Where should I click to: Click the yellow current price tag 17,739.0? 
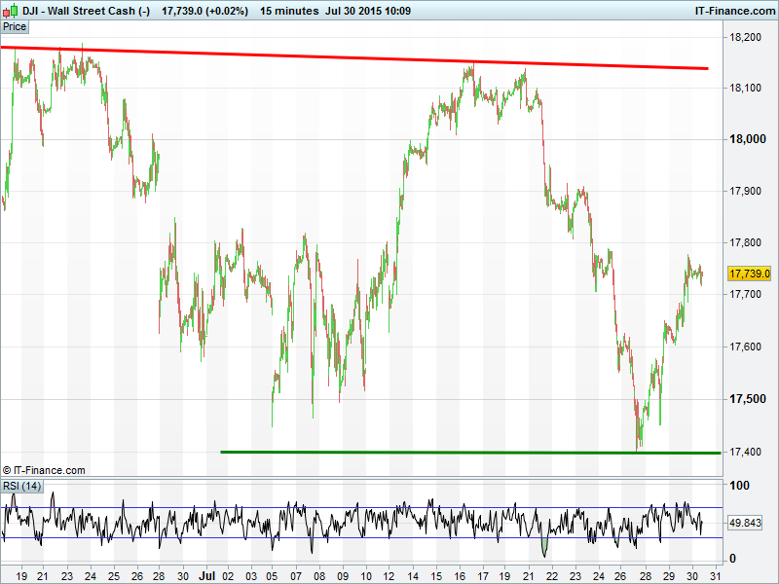point(750,274)
